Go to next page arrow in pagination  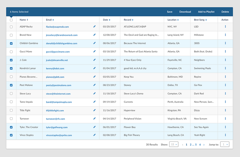click(x=204, y=145)
